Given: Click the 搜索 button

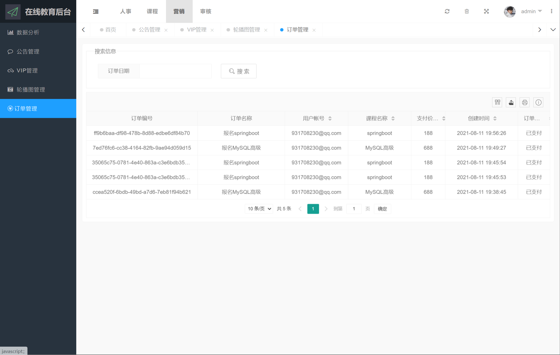Looking at the screenshot, I should (239, 71).
